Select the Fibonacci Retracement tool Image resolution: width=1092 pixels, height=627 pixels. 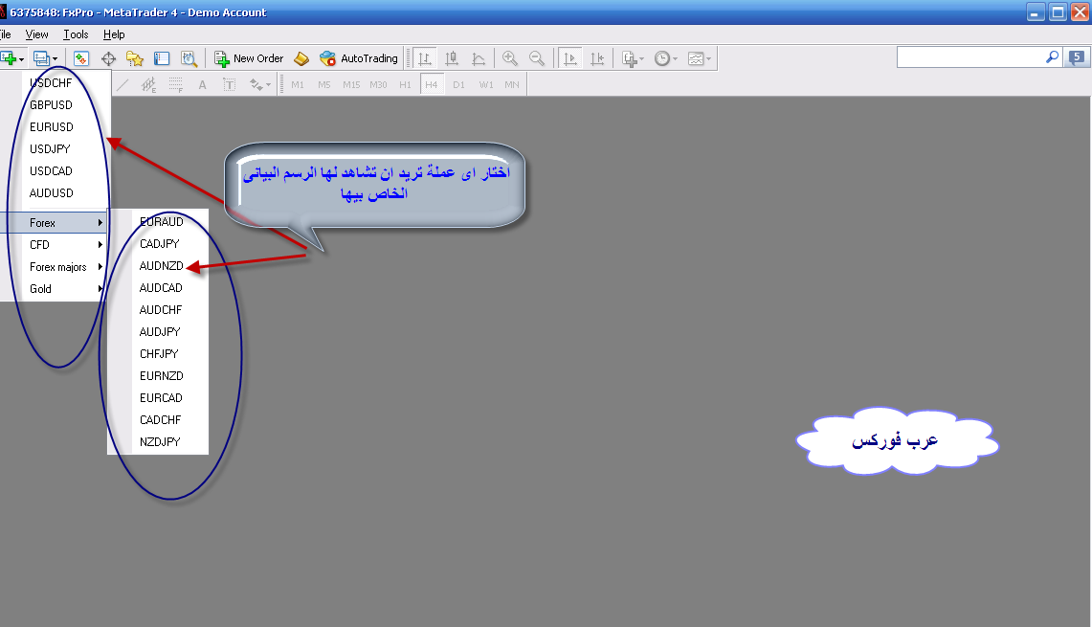[x=175, y=85]
